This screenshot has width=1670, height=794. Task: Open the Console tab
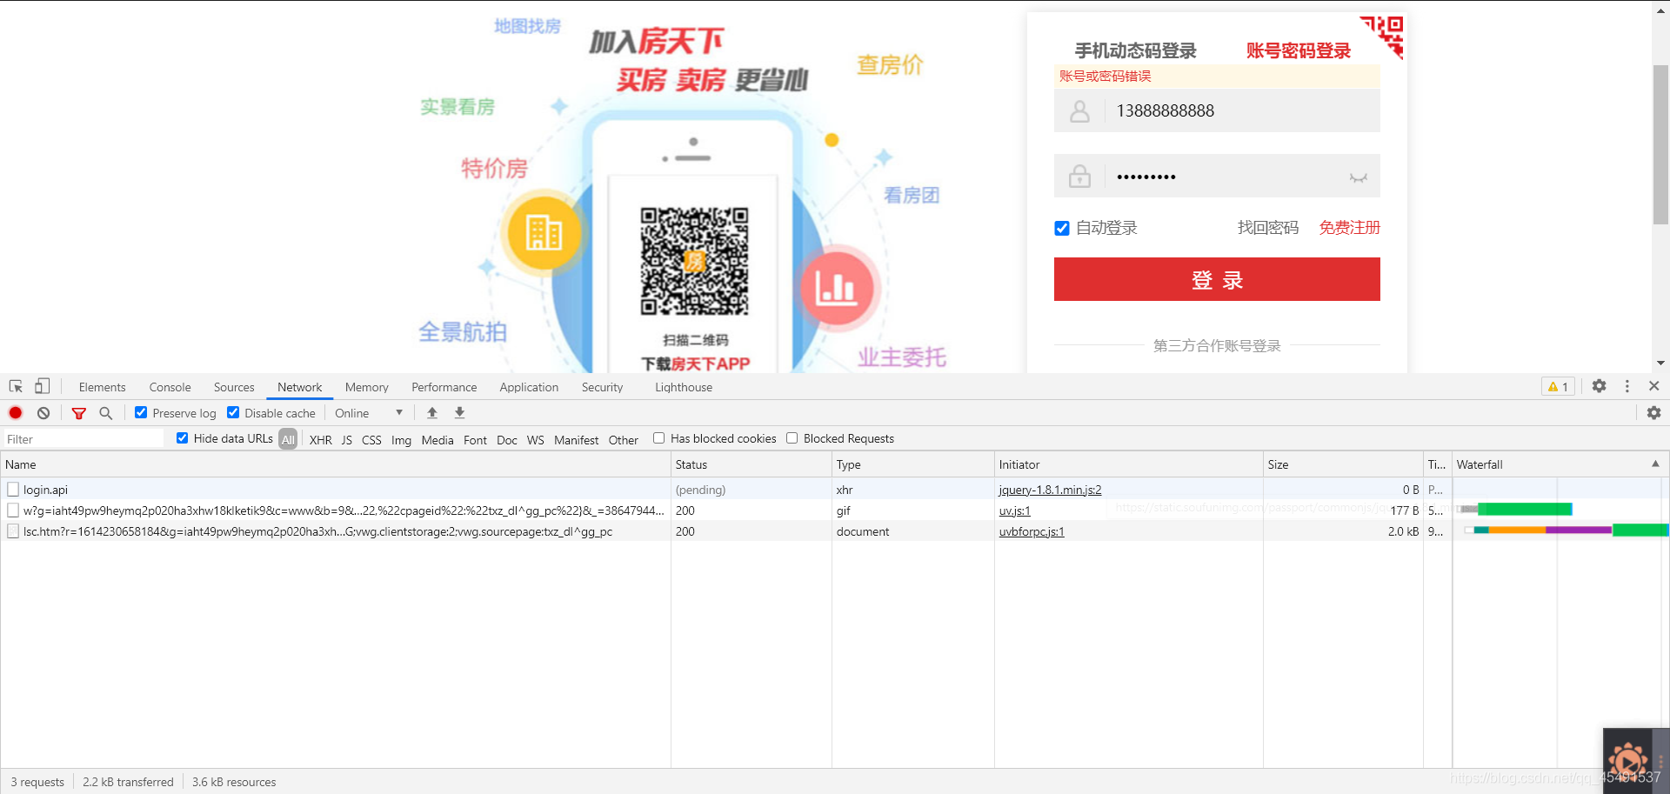[170, 387]
